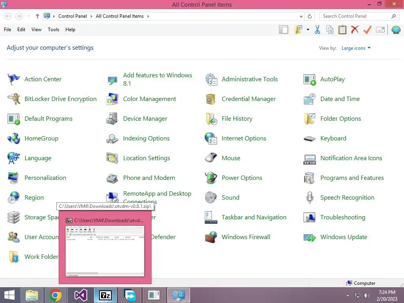Open the Language icon
Viewport: 404px width, 303px height.
coord(14,158)
